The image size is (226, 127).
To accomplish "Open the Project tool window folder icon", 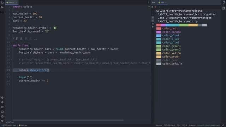I will click(2, 2).
